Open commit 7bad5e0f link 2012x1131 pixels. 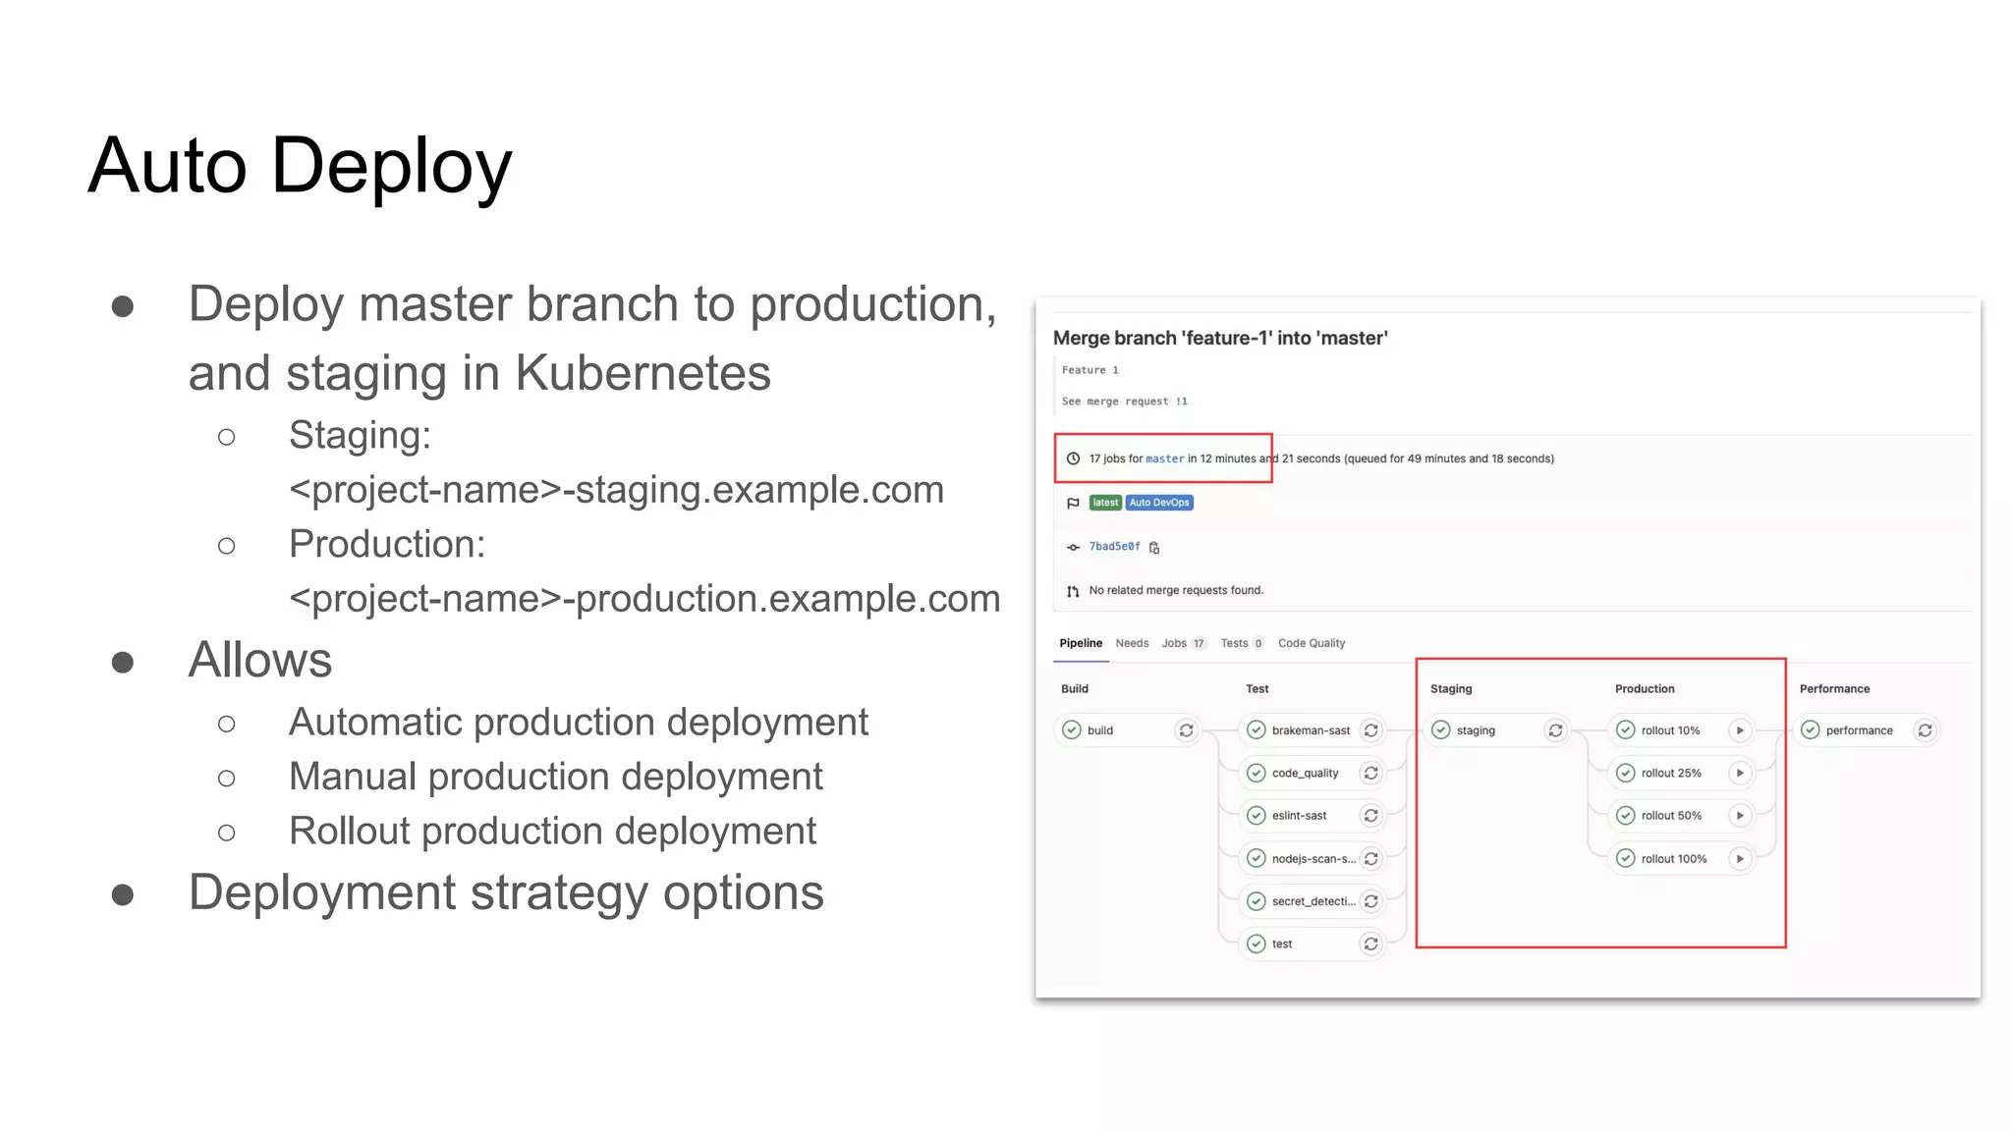click(1114, 547)
